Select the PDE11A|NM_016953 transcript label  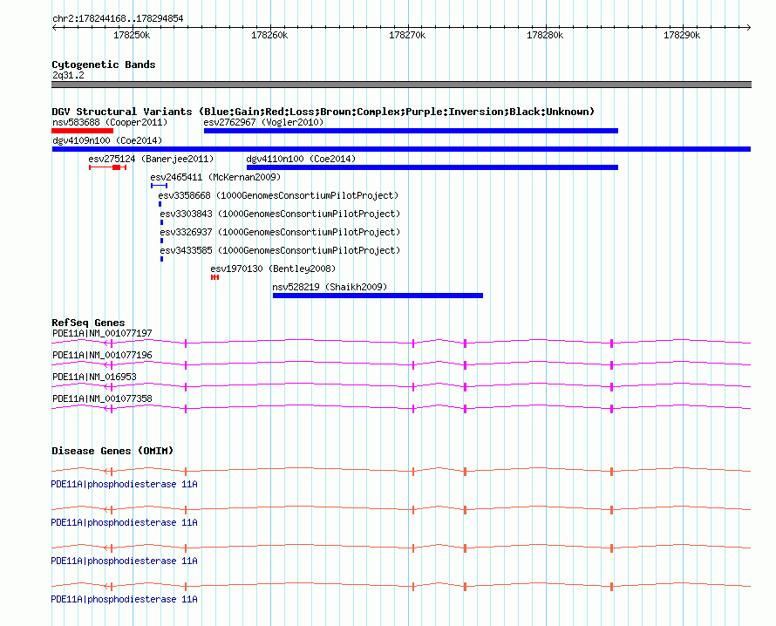click(94, 377)
